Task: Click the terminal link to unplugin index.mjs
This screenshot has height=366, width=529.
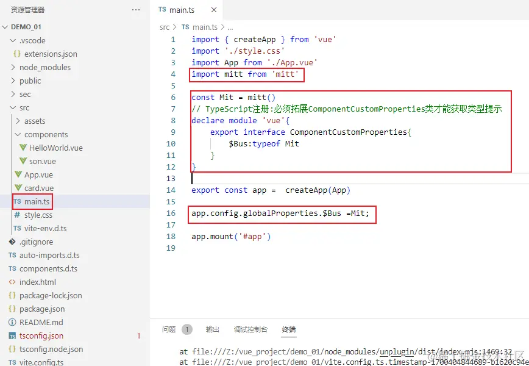Action: click(x=352, y=352)
